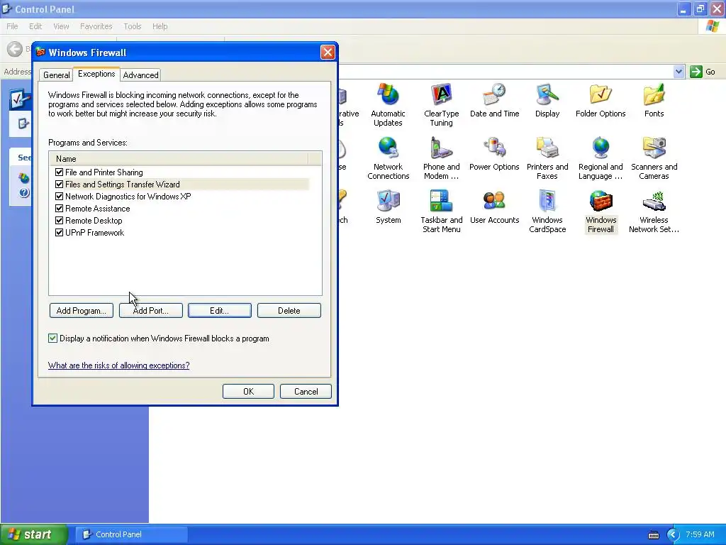The height and width of the screenshot is (545, 726).
Task: Open the address bar dropdown arrow
Action: [678, 72]
